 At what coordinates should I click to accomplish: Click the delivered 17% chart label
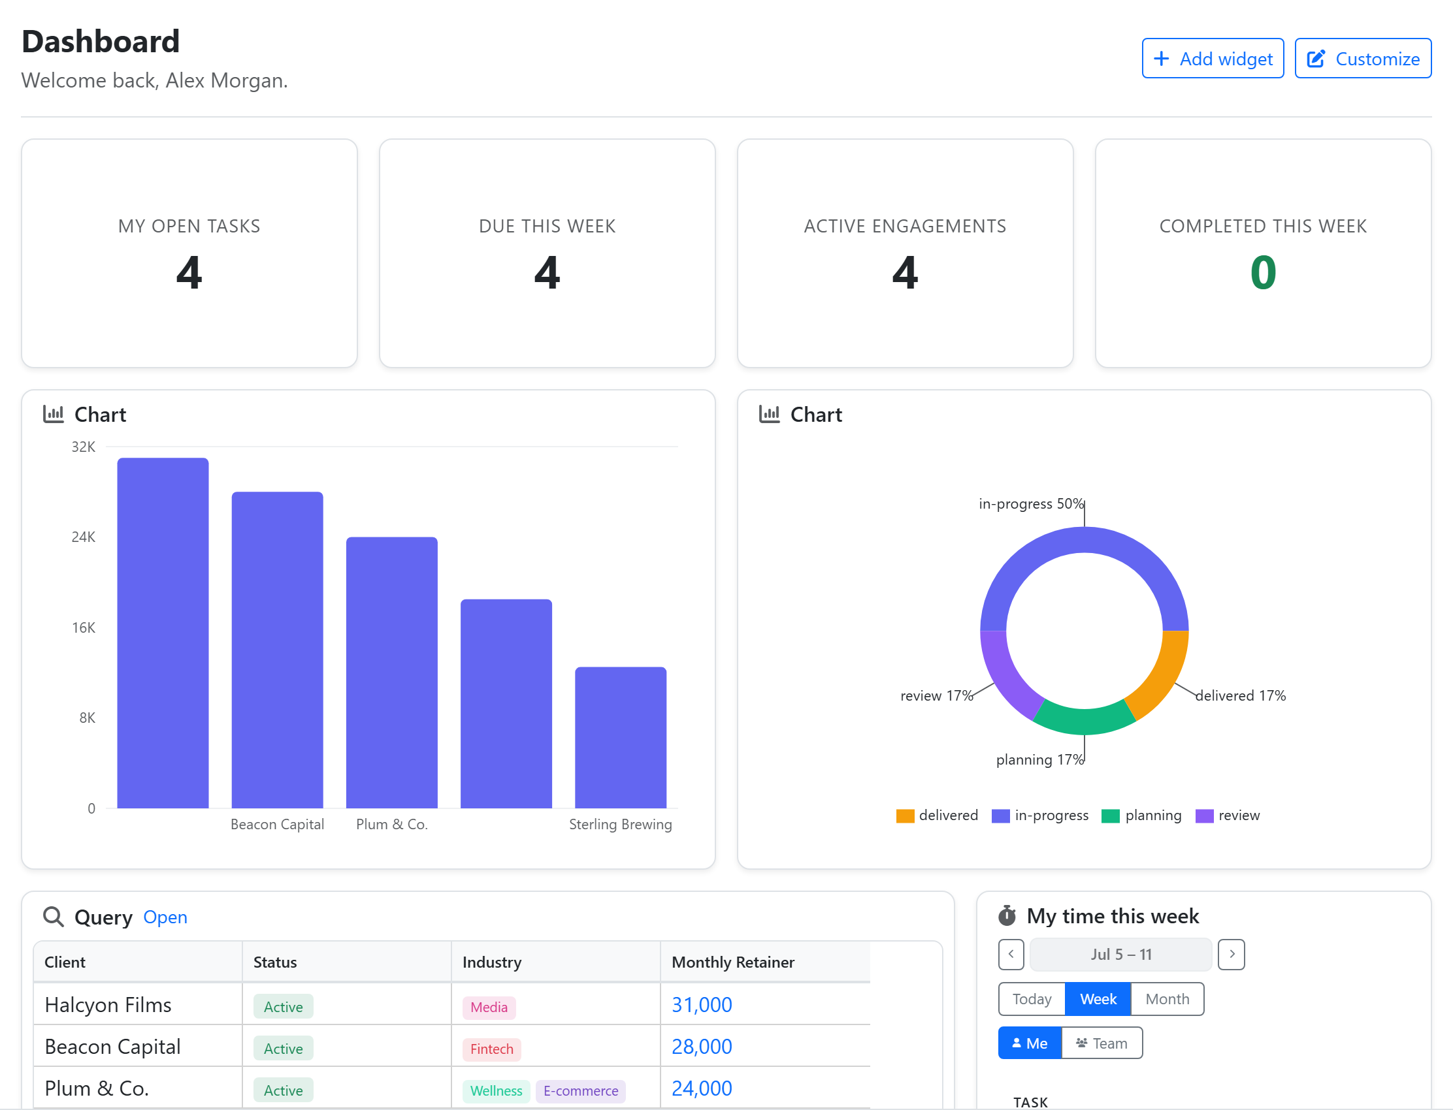click(1241, 695)
